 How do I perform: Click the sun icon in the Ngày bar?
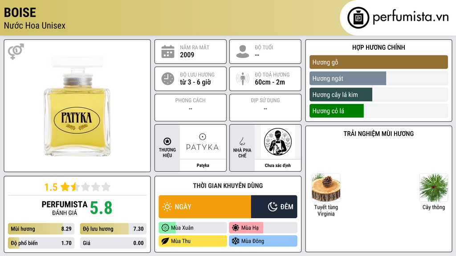click(167, 207)
